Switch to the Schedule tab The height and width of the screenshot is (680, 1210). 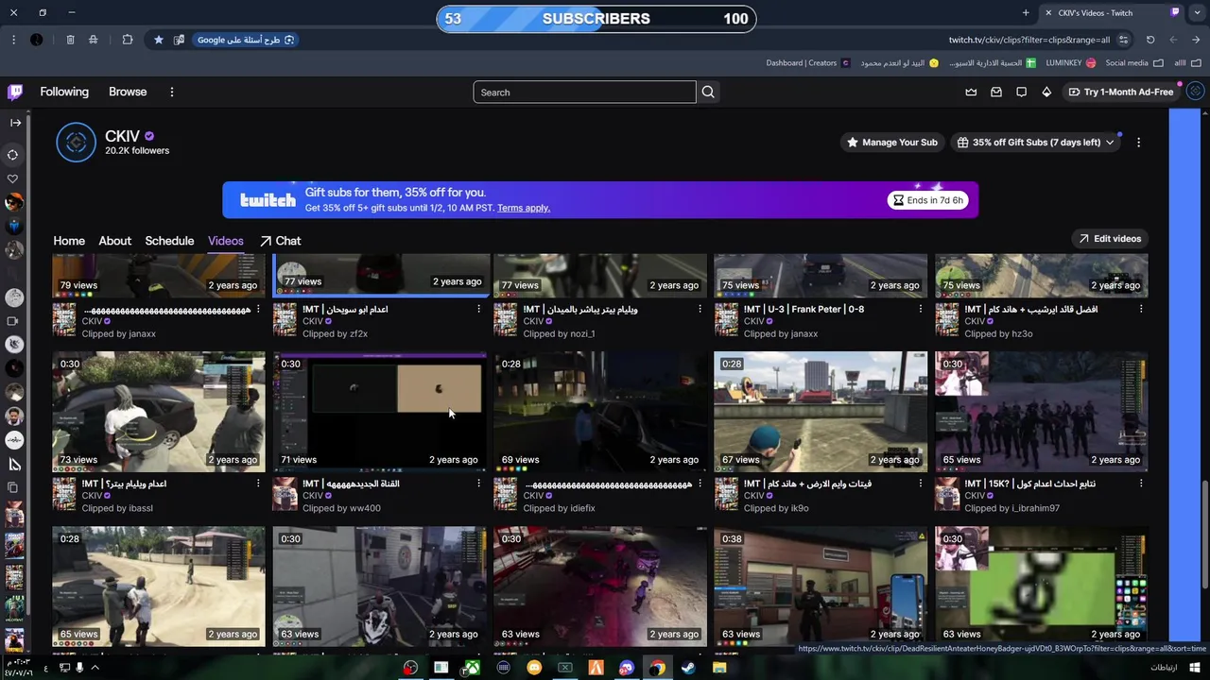[169, 241]
